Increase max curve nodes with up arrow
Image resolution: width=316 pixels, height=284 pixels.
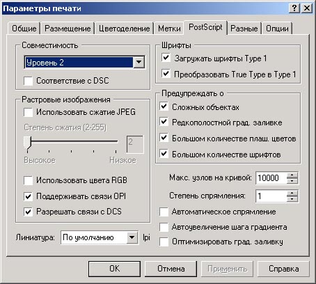[292, 175]
